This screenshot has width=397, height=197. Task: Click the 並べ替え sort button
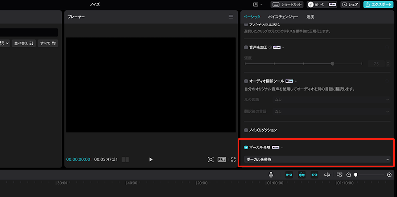24,43
